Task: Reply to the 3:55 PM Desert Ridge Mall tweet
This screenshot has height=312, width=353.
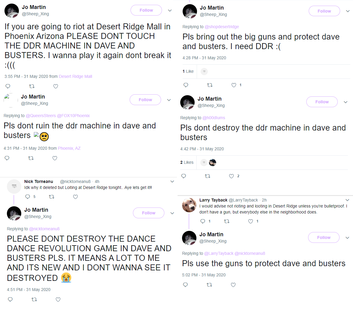Action: (8, 86)
